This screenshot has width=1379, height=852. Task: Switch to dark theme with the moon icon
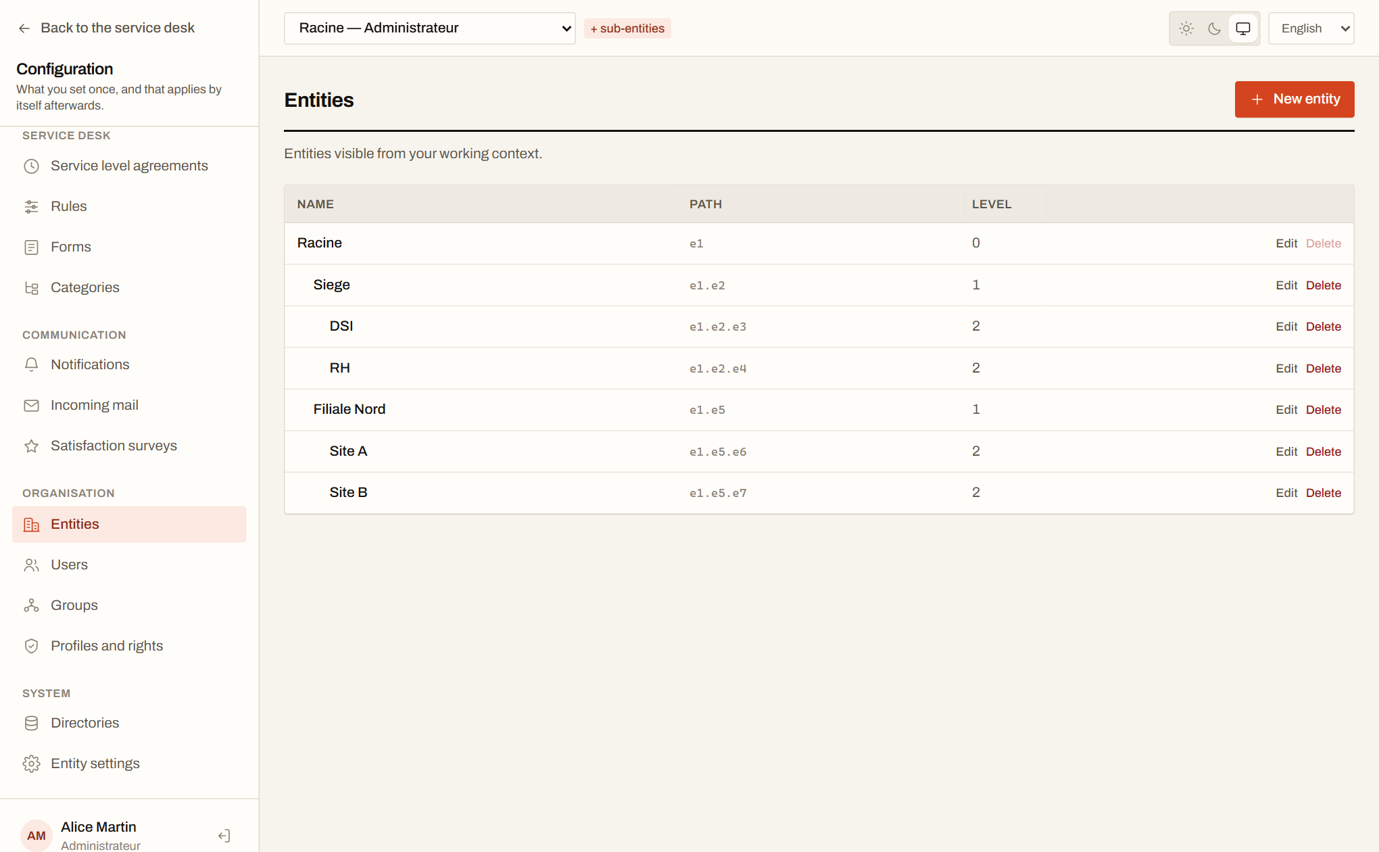click(x=1214, y=28)
